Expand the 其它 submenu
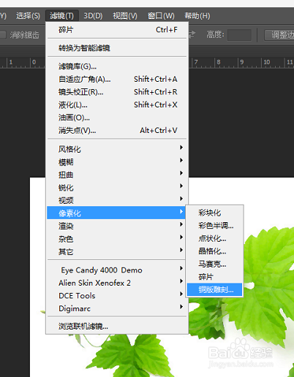 [117, 251]
